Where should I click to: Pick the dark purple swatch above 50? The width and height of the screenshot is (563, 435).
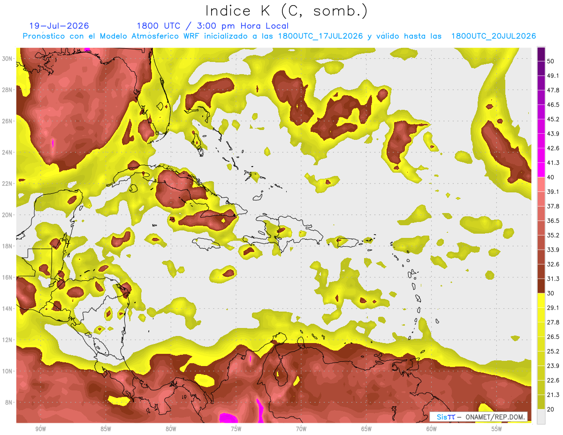541,54
